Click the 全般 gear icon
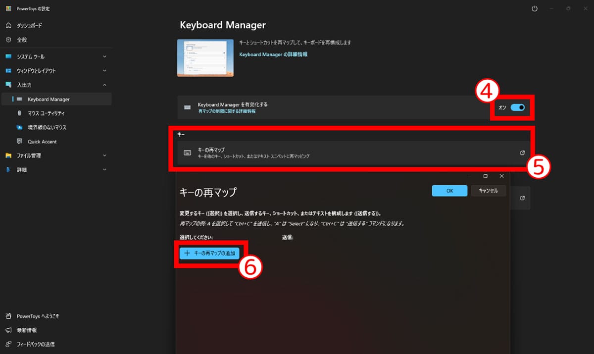 (x=8, y=39)
